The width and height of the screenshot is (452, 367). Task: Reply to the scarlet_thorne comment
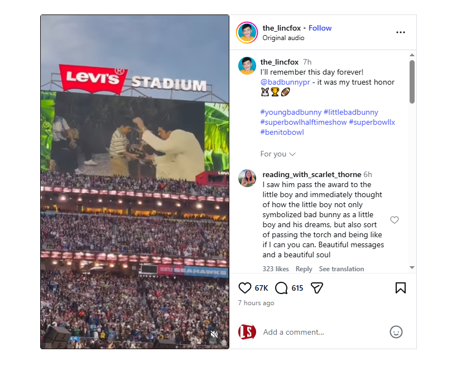304,269
